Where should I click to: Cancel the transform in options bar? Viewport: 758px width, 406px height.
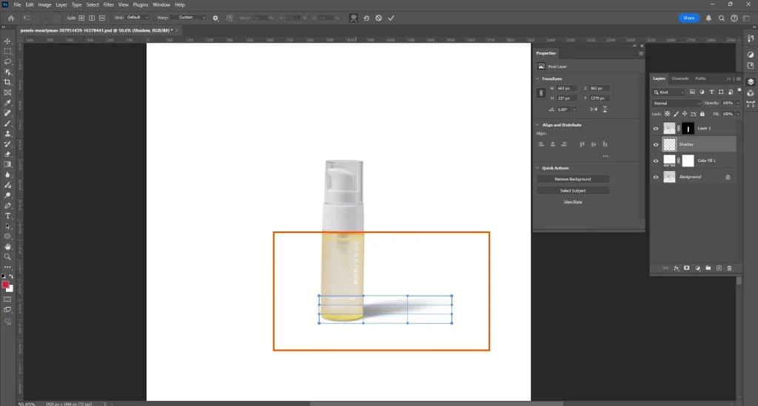tap(378, 18)
